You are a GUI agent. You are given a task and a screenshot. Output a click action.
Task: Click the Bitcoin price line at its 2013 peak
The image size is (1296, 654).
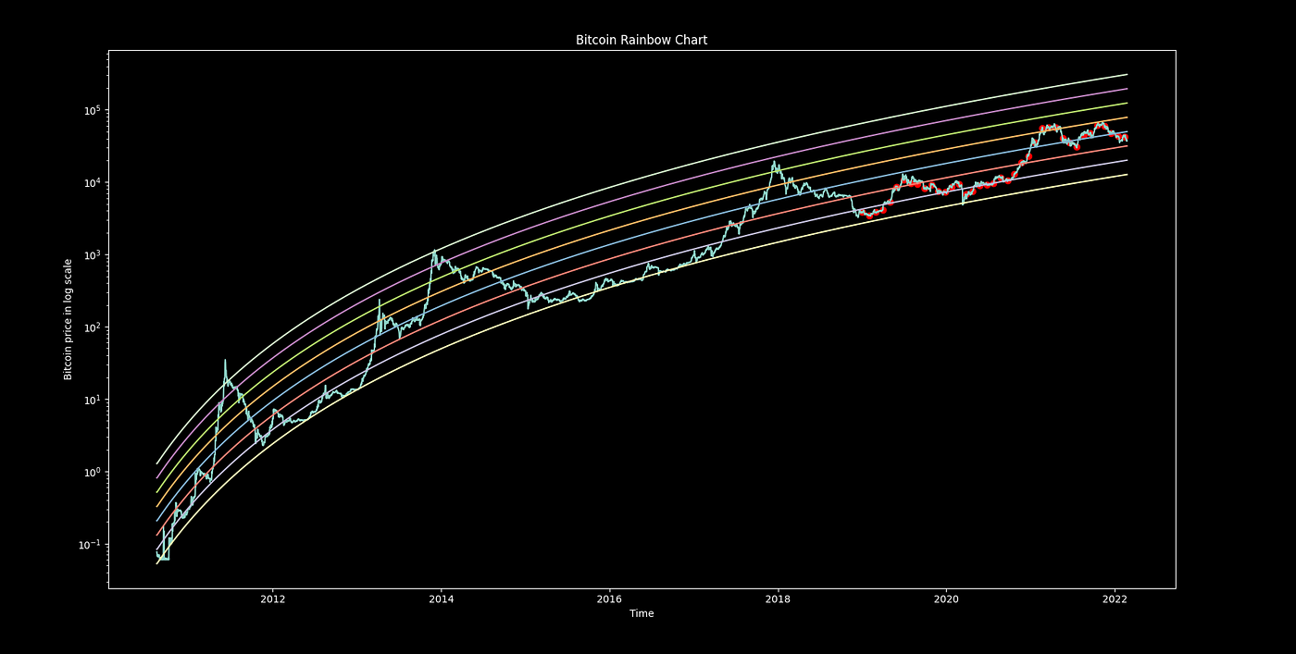[x=436, y=251]
